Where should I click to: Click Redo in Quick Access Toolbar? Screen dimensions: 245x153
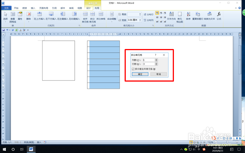[x=13, y=30]
